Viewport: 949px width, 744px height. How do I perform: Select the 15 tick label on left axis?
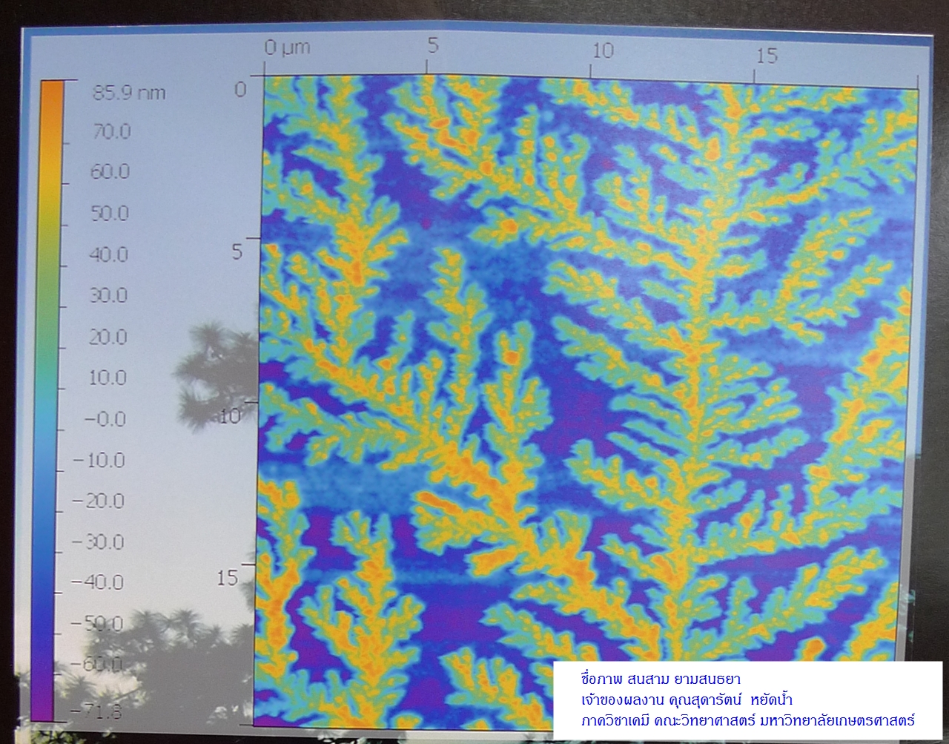(x=228, y=578)
